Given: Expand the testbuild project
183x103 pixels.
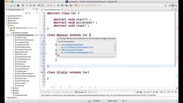Looking at the screenshot, I should [x=7, y=98].
